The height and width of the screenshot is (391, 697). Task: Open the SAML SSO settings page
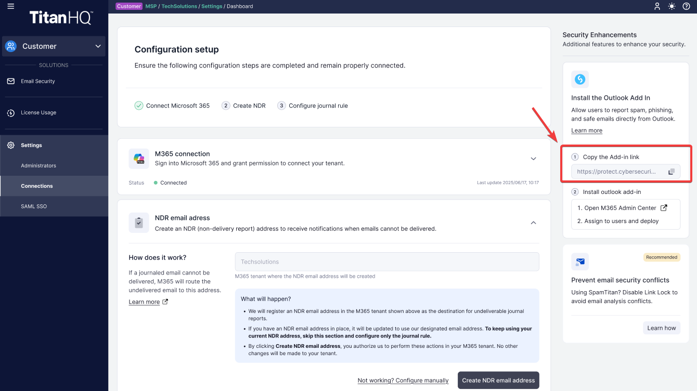pos(54,206)
